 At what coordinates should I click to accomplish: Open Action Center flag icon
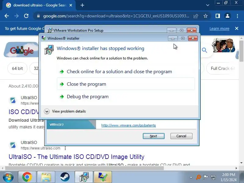[206, 177]
